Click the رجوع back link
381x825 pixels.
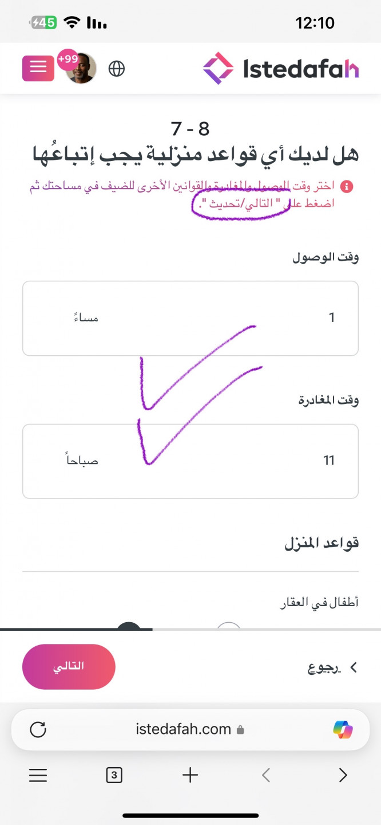pyautogui.click(x=329, y=667)
